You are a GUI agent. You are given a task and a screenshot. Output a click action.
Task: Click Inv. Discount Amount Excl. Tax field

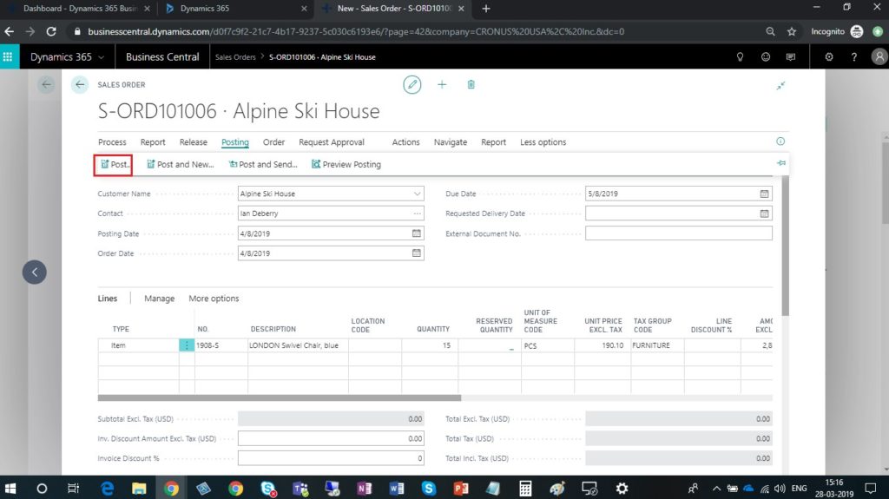(x=331, y=438)
